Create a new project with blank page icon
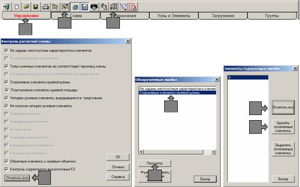 (17, 7)
